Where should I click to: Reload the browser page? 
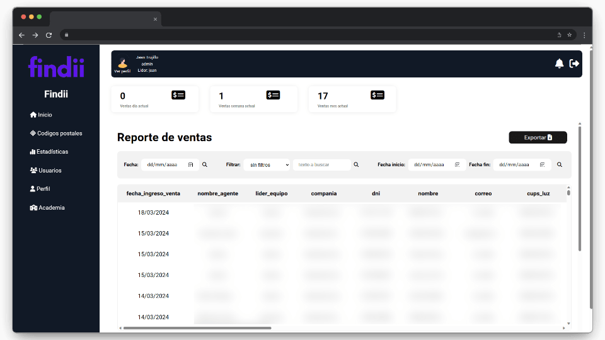point(49,35)
